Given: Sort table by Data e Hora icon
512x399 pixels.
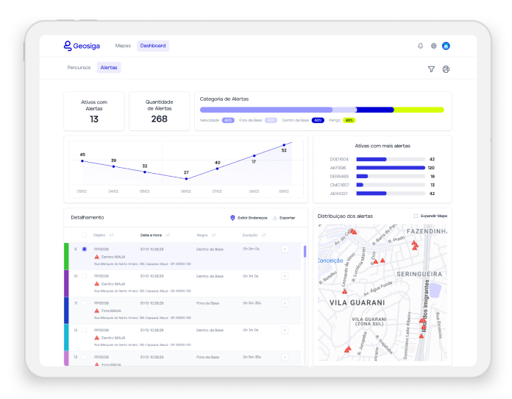Looking at the screenshot, I should [x=168, y=235].
